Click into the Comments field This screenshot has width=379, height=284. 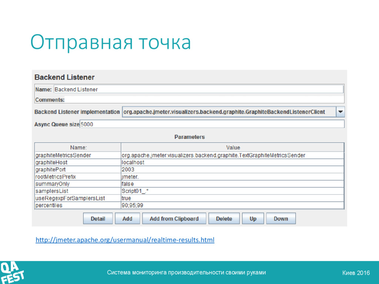[x=204, y=100]
